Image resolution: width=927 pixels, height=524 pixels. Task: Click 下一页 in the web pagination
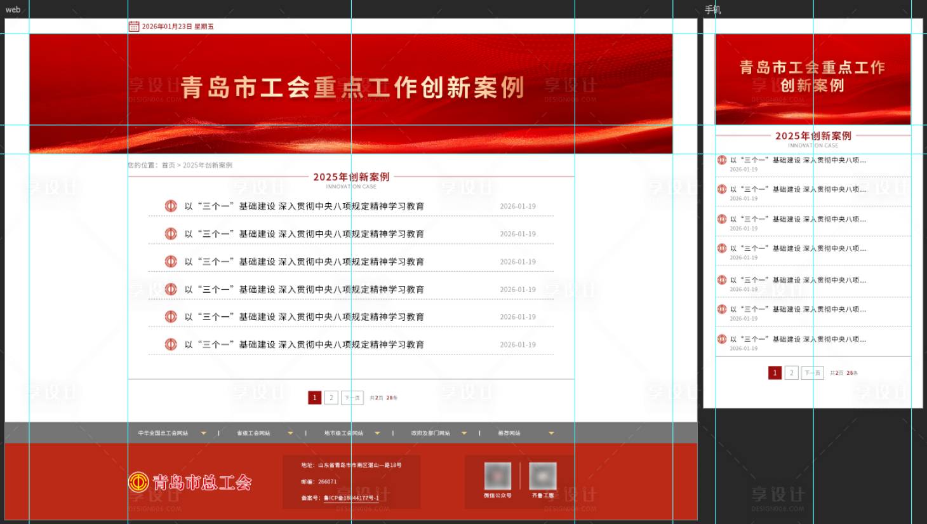click(352, 397)
